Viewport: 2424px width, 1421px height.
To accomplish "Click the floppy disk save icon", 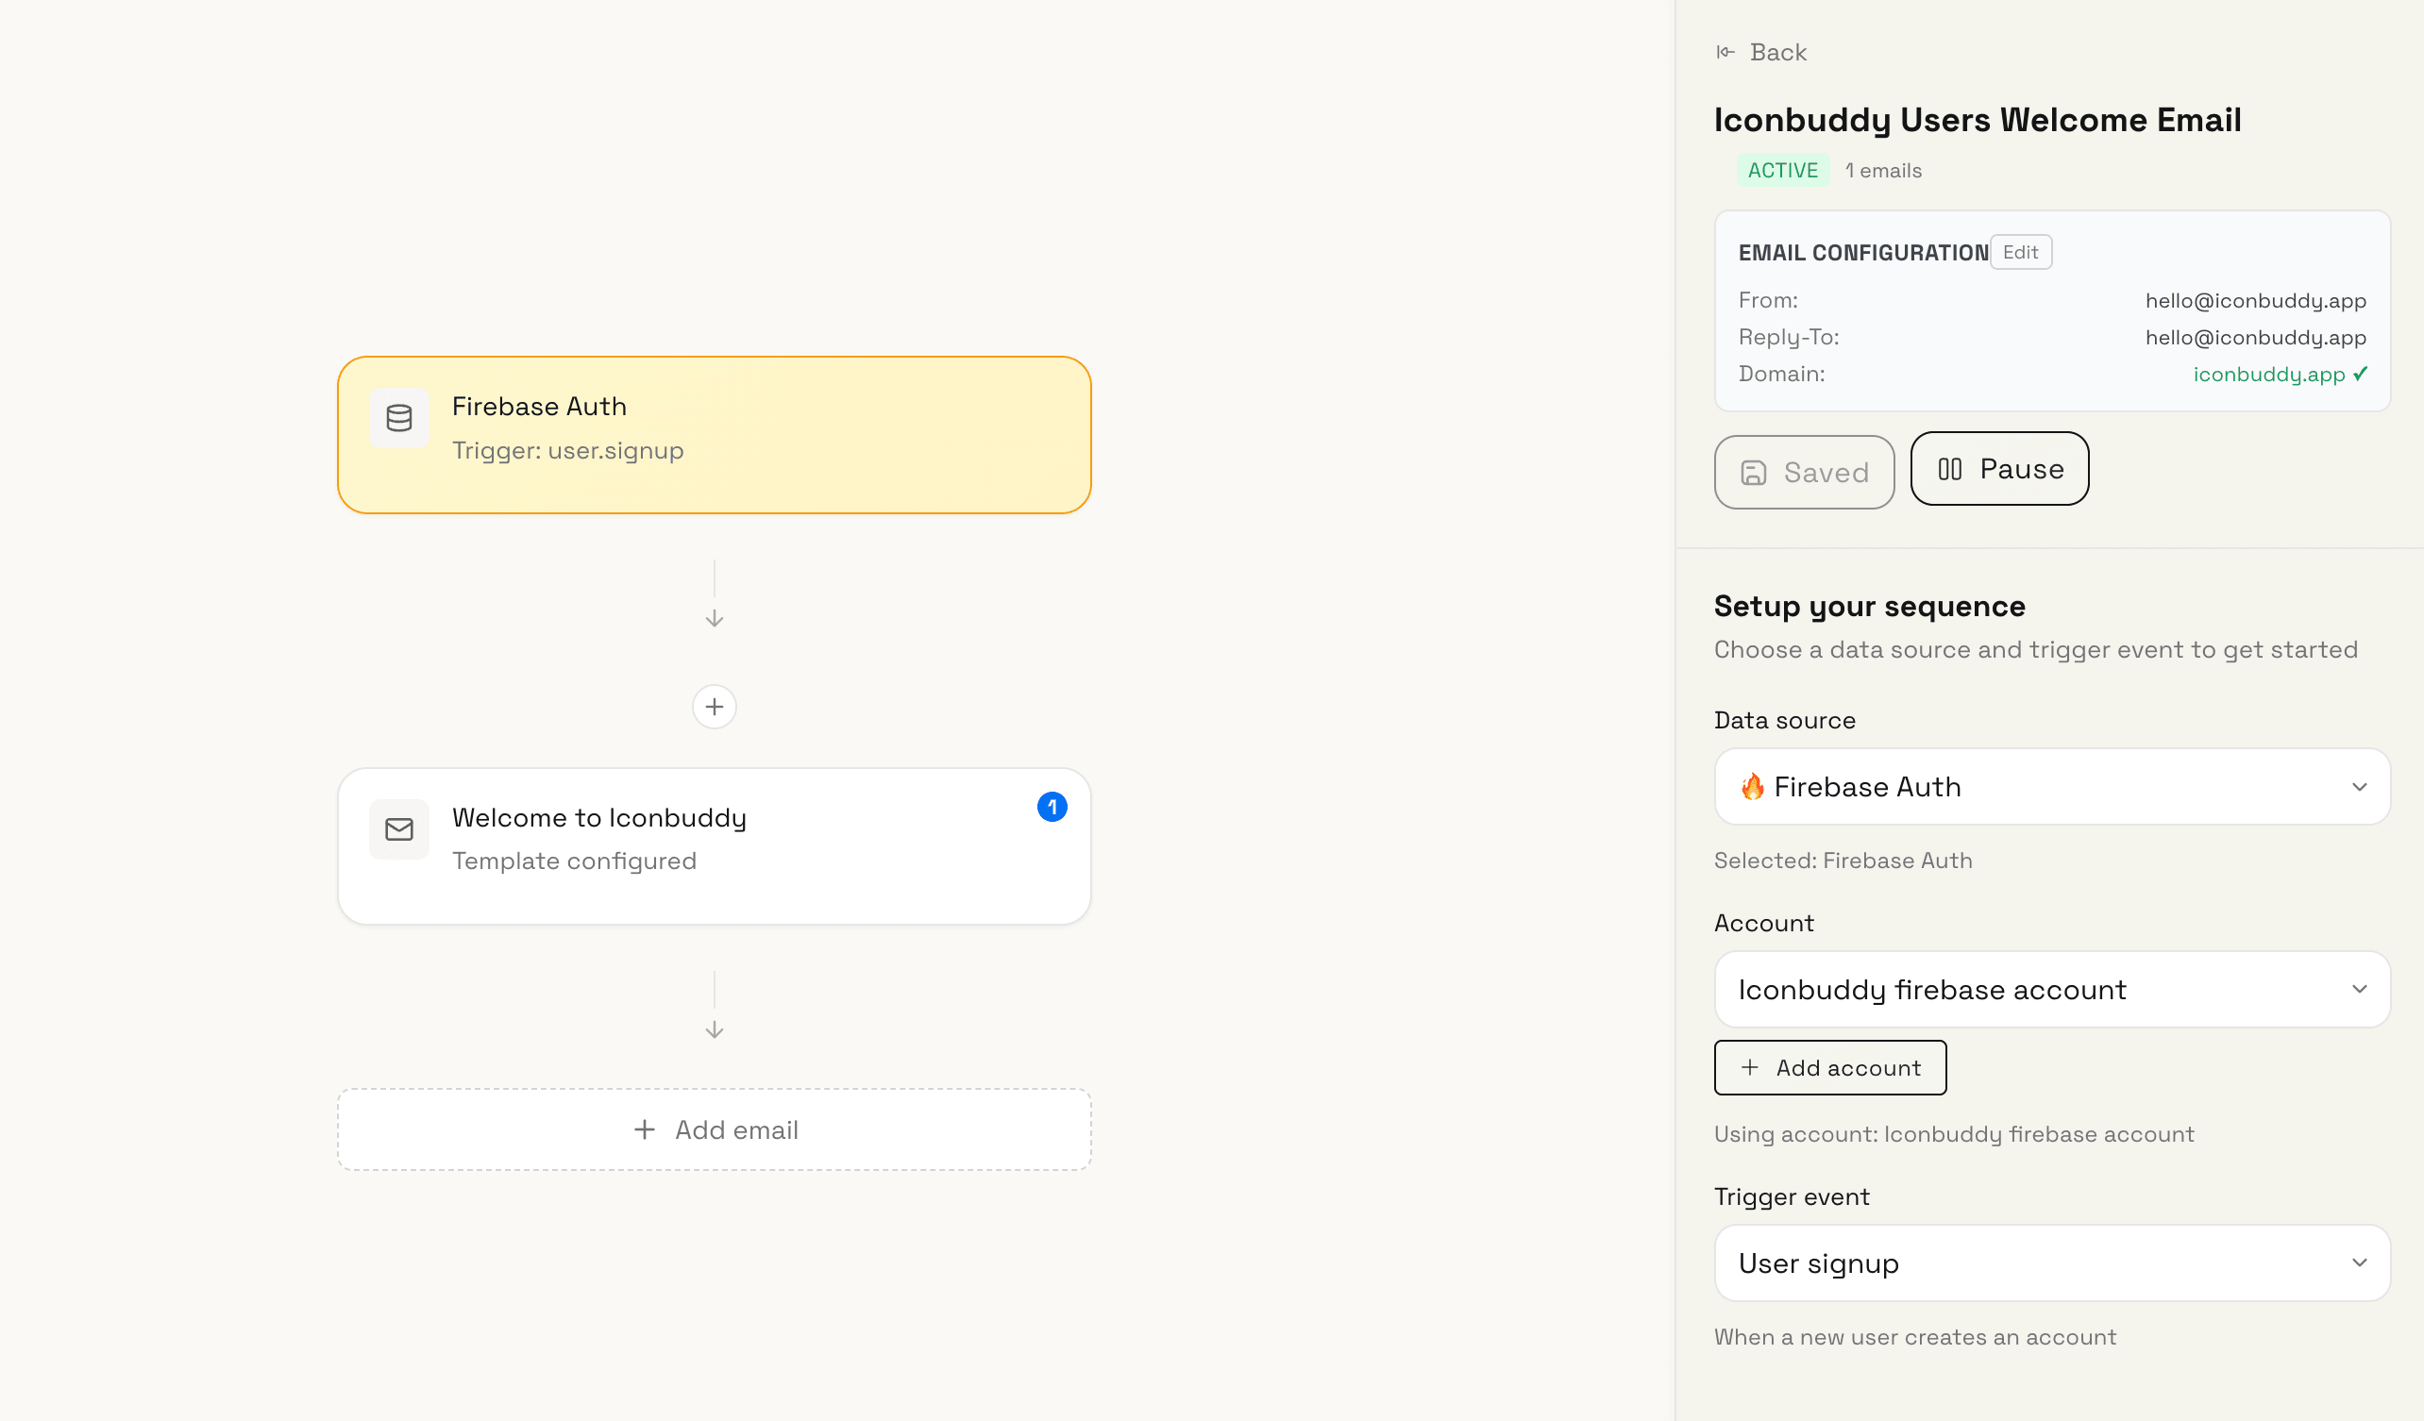I will (x=1754, y=472).
